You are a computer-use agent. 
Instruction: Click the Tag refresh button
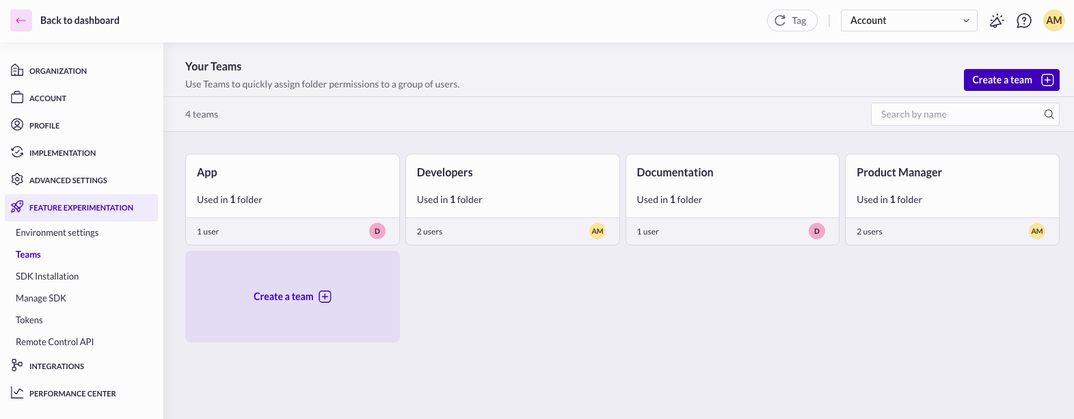(x=792, y=21)
